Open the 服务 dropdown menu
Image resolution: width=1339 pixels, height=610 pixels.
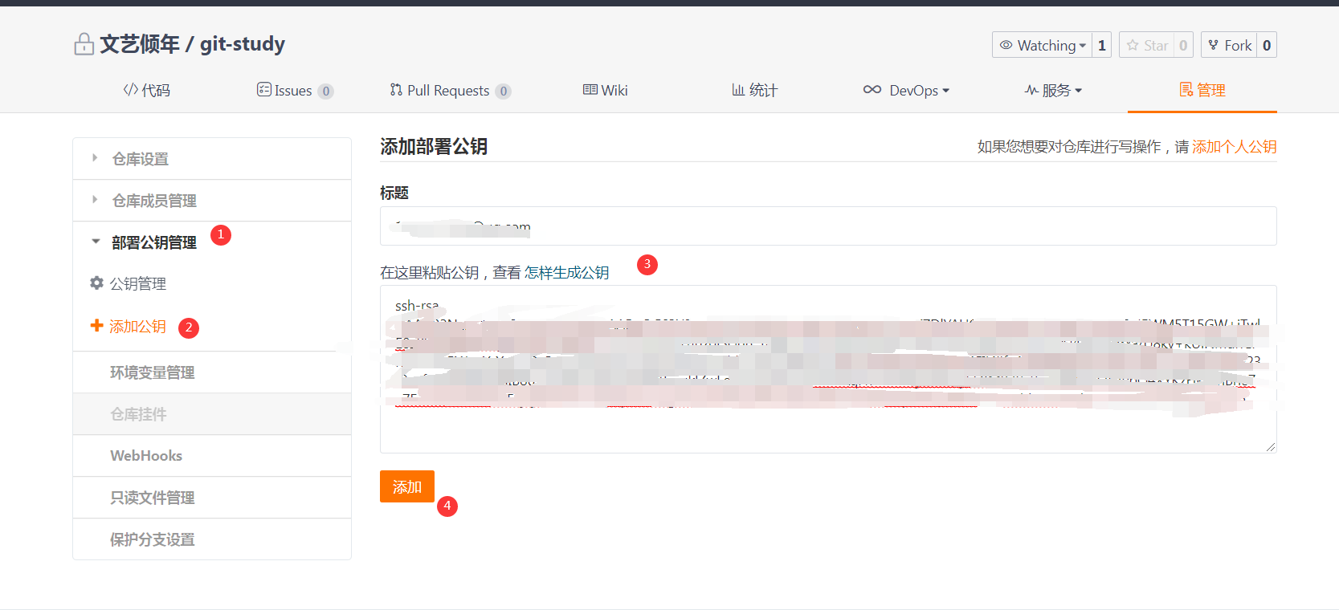(1054, 91)
